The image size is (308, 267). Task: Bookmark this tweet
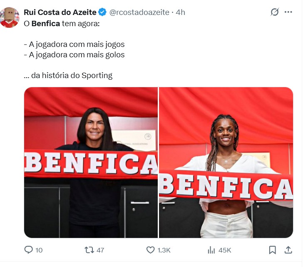[x=272, y=250]
